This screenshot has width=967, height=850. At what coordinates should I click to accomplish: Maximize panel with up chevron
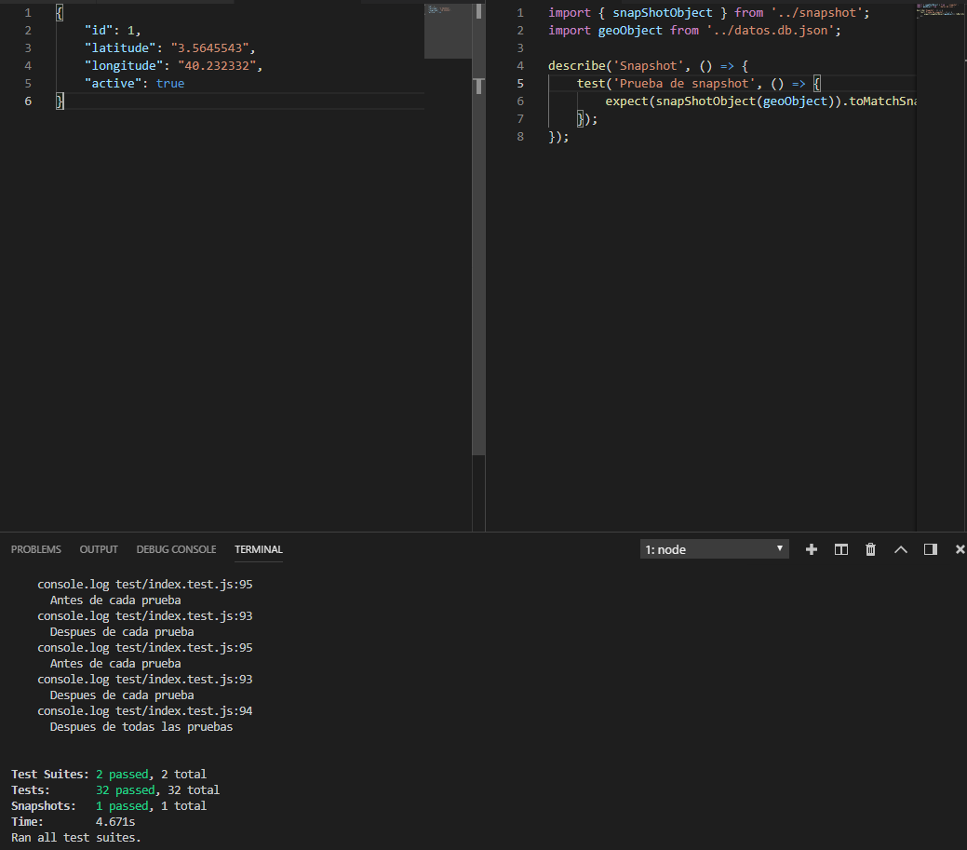[901, 549]
